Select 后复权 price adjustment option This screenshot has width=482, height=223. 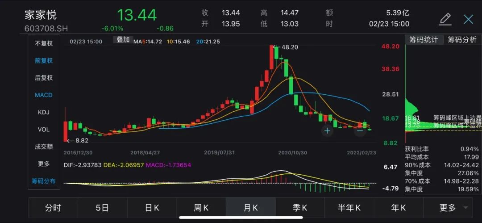click(44, 78)
